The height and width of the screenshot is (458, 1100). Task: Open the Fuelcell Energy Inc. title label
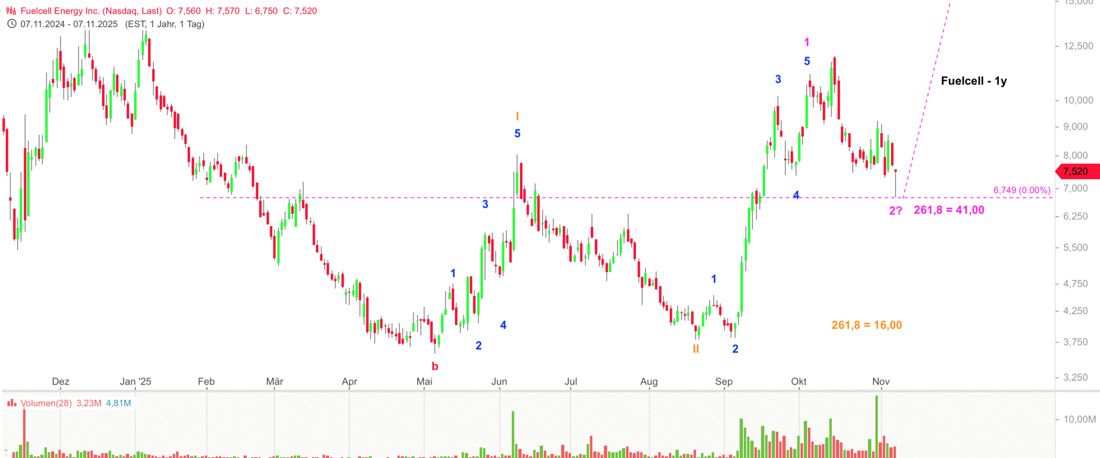[x=91, y=11]
